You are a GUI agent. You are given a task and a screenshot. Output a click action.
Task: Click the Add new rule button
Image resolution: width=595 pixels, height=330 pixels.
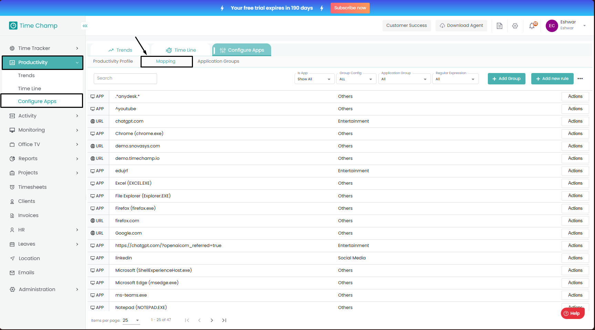pyautogui.click(x=552, y=79)
